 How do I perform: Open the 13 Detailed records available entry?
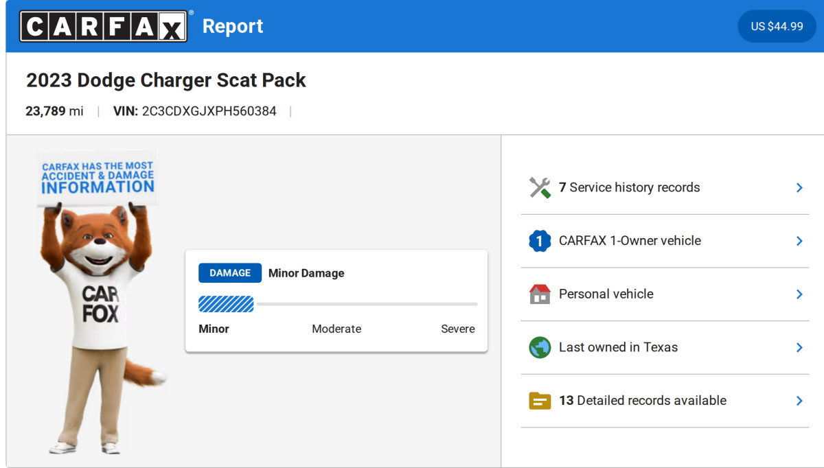[x=643, y=400]
